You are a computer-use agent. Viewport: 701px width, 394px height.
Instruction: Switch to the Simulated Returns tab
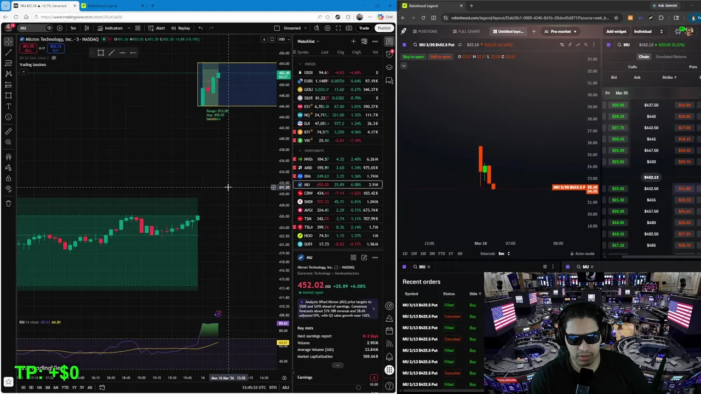tap(671, 57)
